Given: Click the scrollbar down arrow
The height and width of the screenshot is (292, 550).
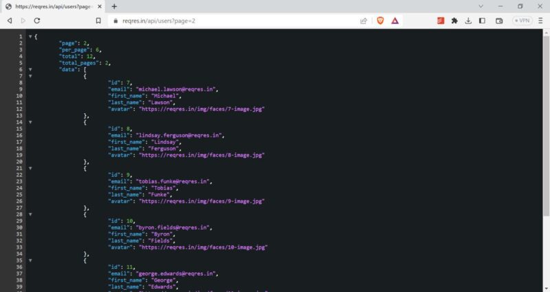Looking at the screenshot, I should point(546,289).
